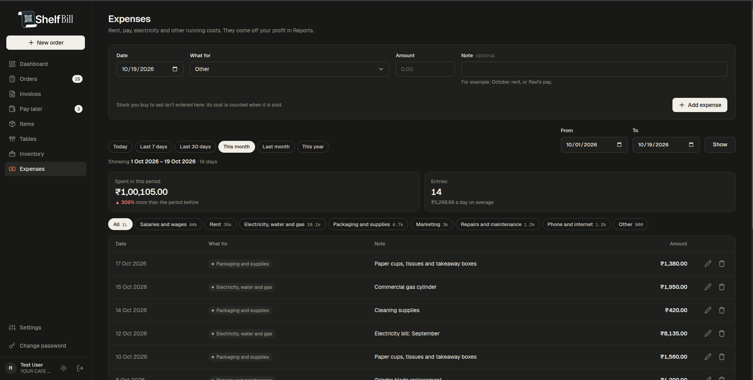
Task: Filter by Marketing category
Action: tap(432, 225)
